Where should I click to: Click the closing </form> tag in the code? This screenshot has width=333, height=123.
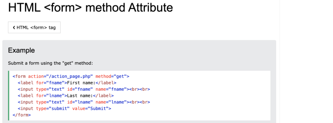pos(22,115)
